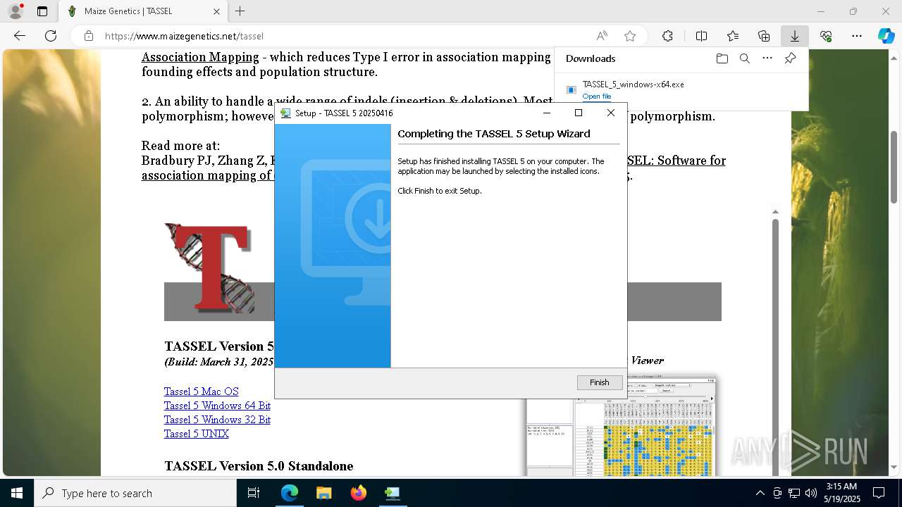
Task: Open more options in Downloads panel
Action: tap(767, 58)
